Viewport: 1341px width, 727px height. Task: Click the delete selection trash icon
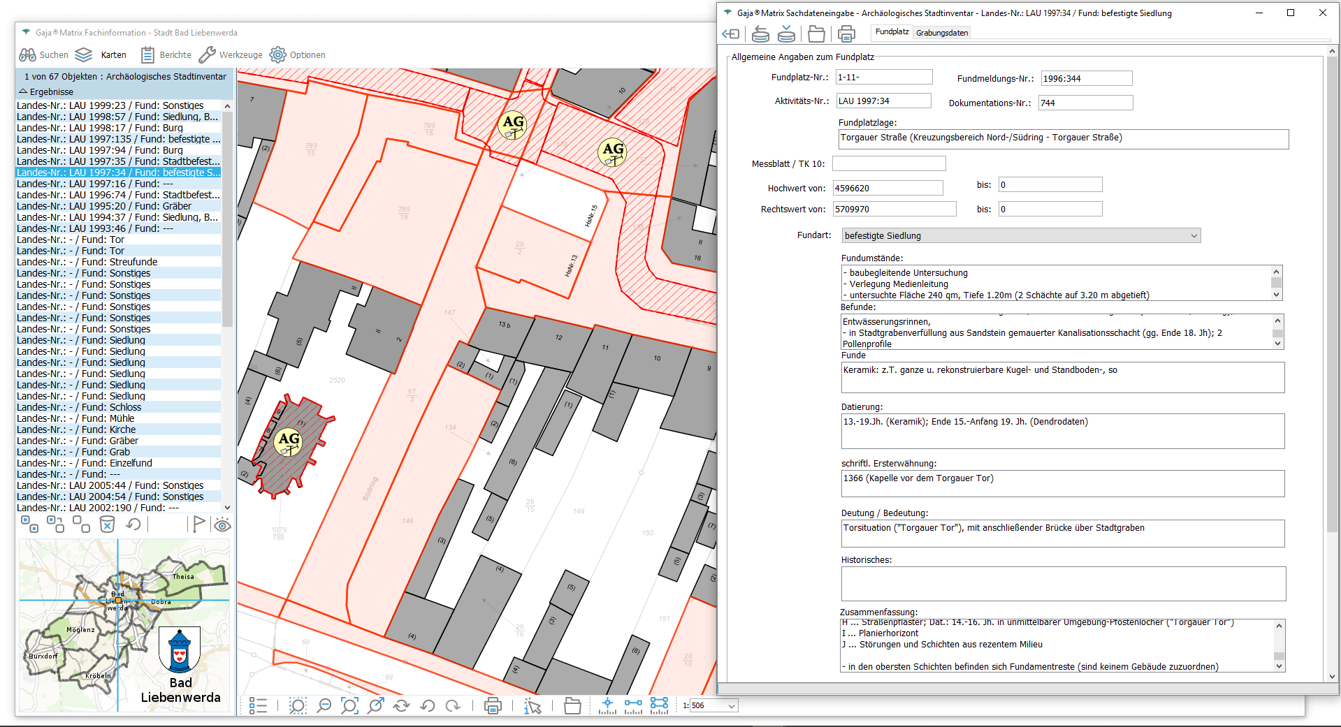click(107, 524)
